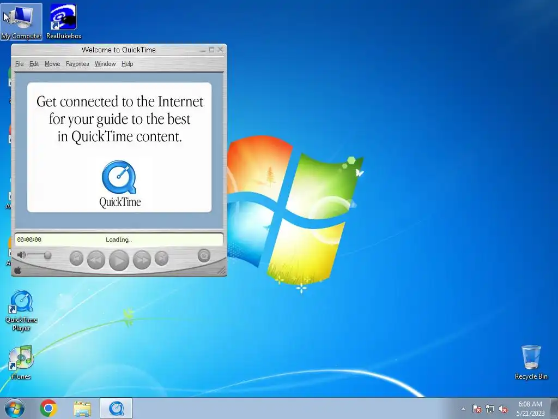Skip to the movie start

click(76, 258)
